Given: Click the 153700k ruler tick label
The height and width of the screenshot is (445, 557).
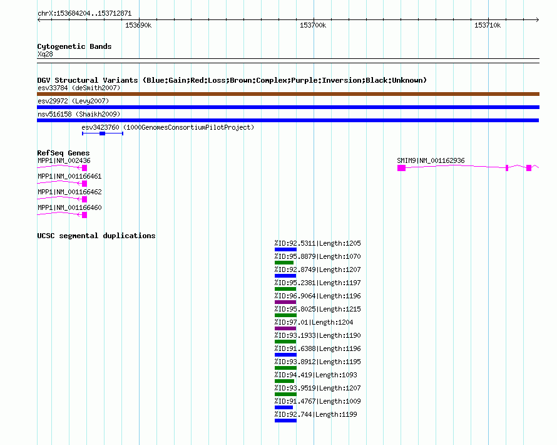Looking at the screenshot, I should tap(312, 25).
